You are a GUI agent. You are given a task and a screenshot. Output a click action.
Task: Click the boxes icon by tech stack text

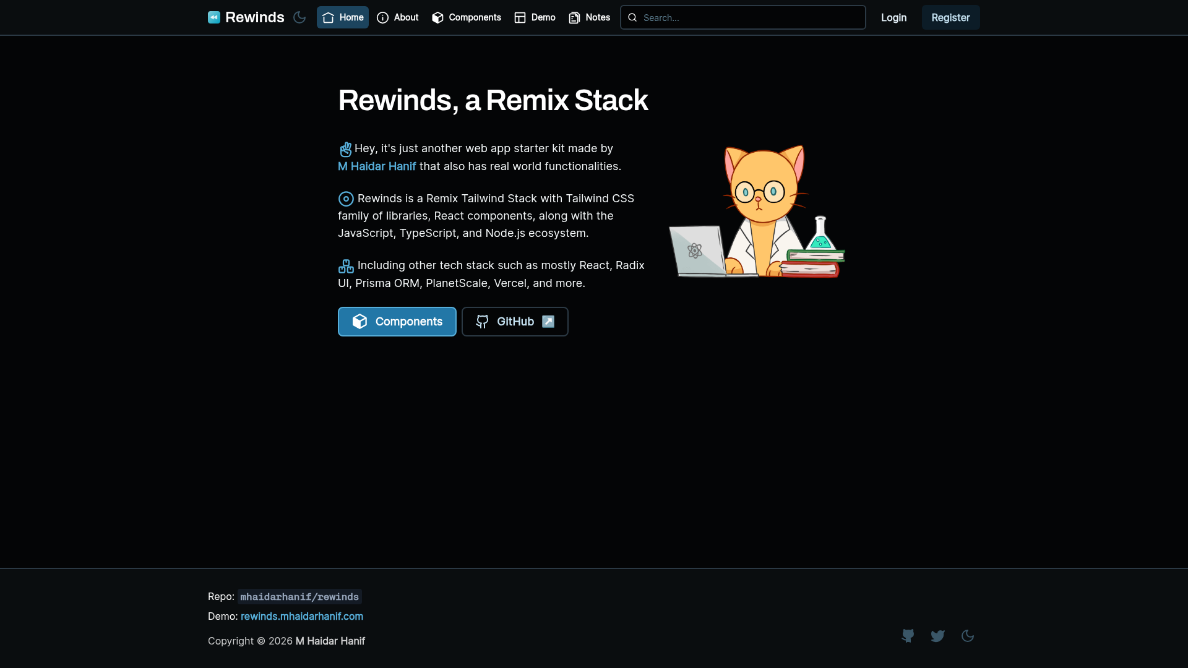tap(346, 266)
